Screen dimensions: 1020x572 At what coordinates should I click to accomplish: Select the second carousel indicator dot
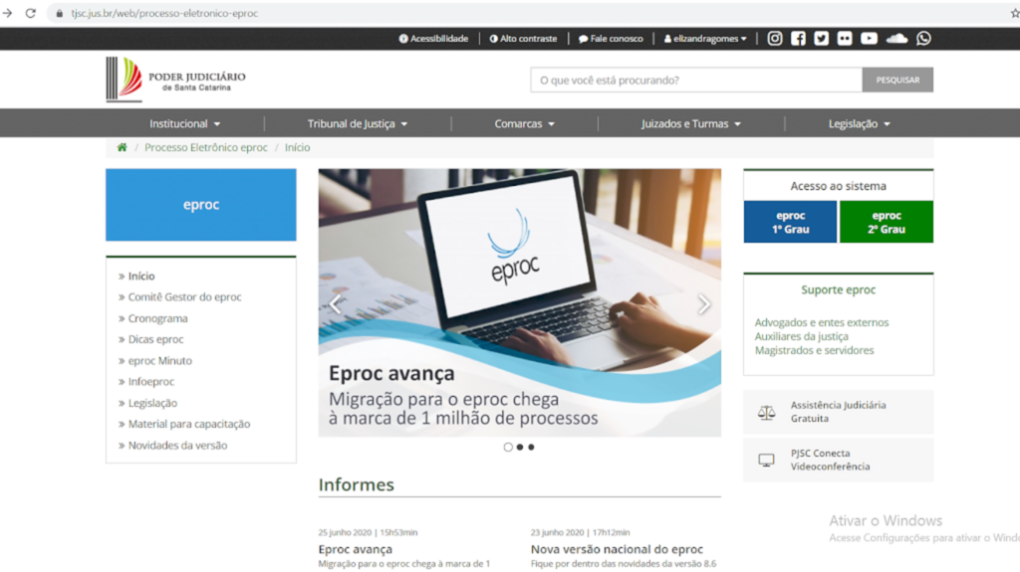click(520, 448)
